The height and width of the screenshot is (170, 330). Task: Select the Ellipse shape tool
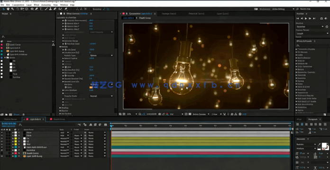pos(32,9)
